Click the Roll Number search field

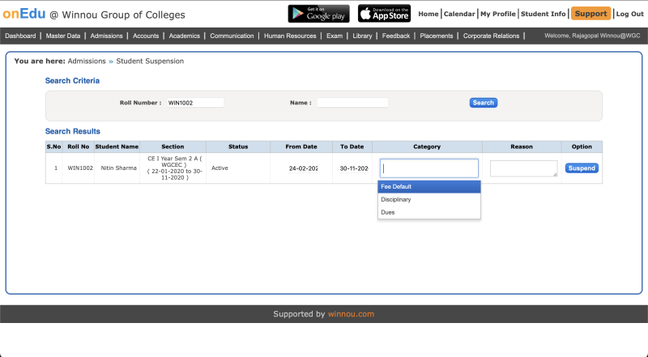coord(194,103)
